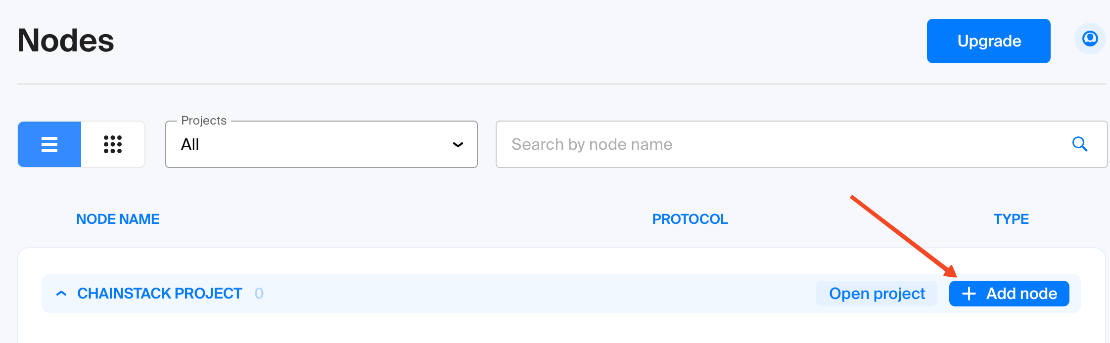This screenshot has width=1110, height=343.
Task: Sort by the TYPE column header
Action: pyautogui.click(x=1011, y=219)
